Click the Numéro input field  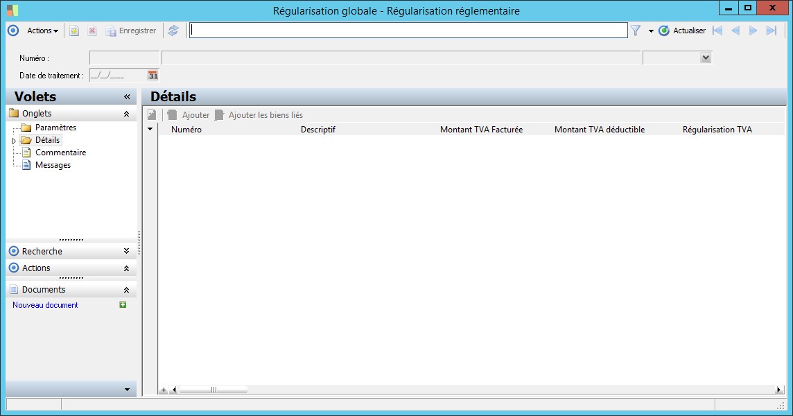124,58
